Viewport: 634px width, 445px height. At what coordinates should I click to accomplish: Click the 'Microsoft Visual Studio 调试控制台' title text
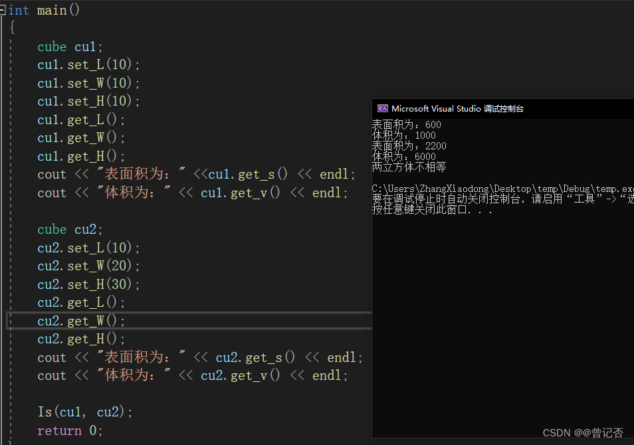(457, 109)
